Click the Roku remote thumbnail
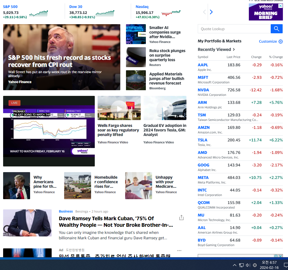Viewport: 288px width, 270px height. [136, 57]
